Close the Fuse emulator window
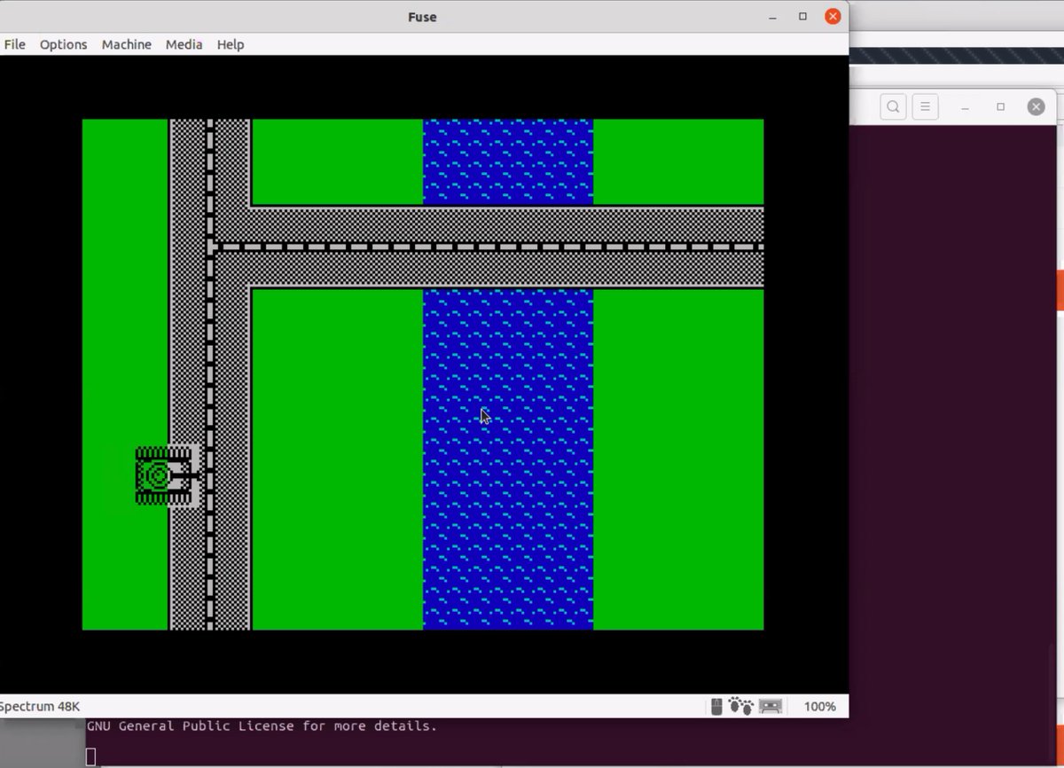Screen dimensions: 1064x768 833,17
